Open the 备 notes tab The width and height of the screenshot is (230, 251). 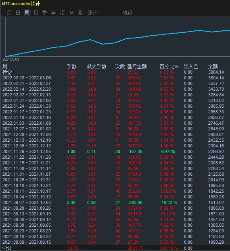pyautogui.click(x=80, y=13)
